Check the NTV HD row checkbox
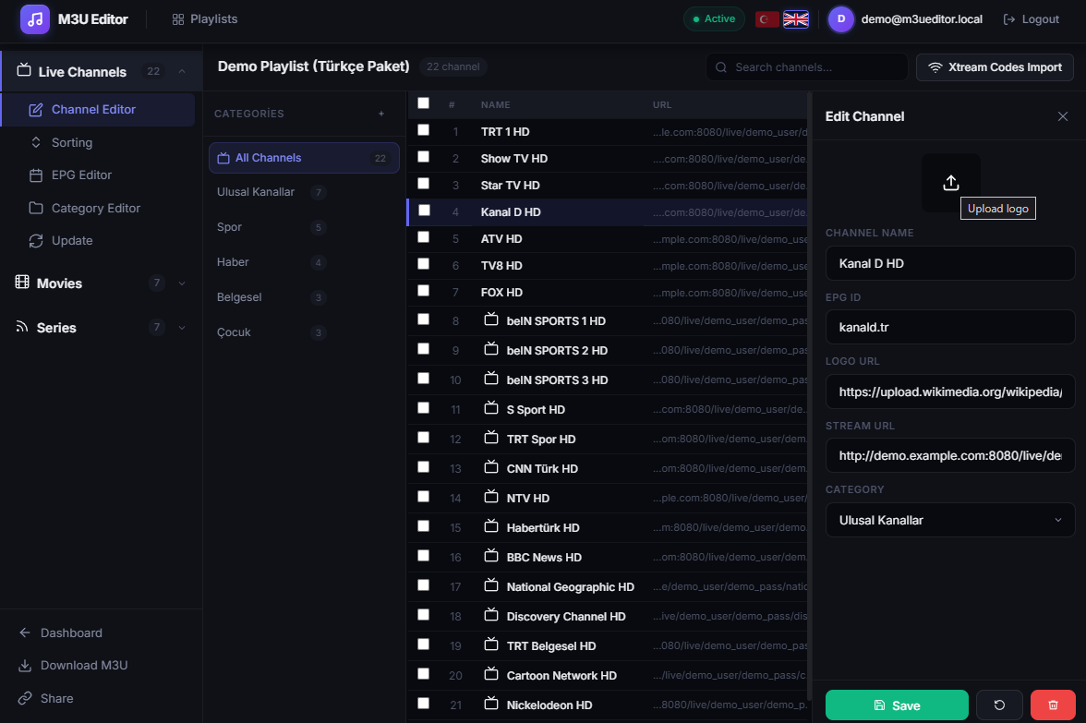Screen dimensions: 1086x723 point(423,497)
